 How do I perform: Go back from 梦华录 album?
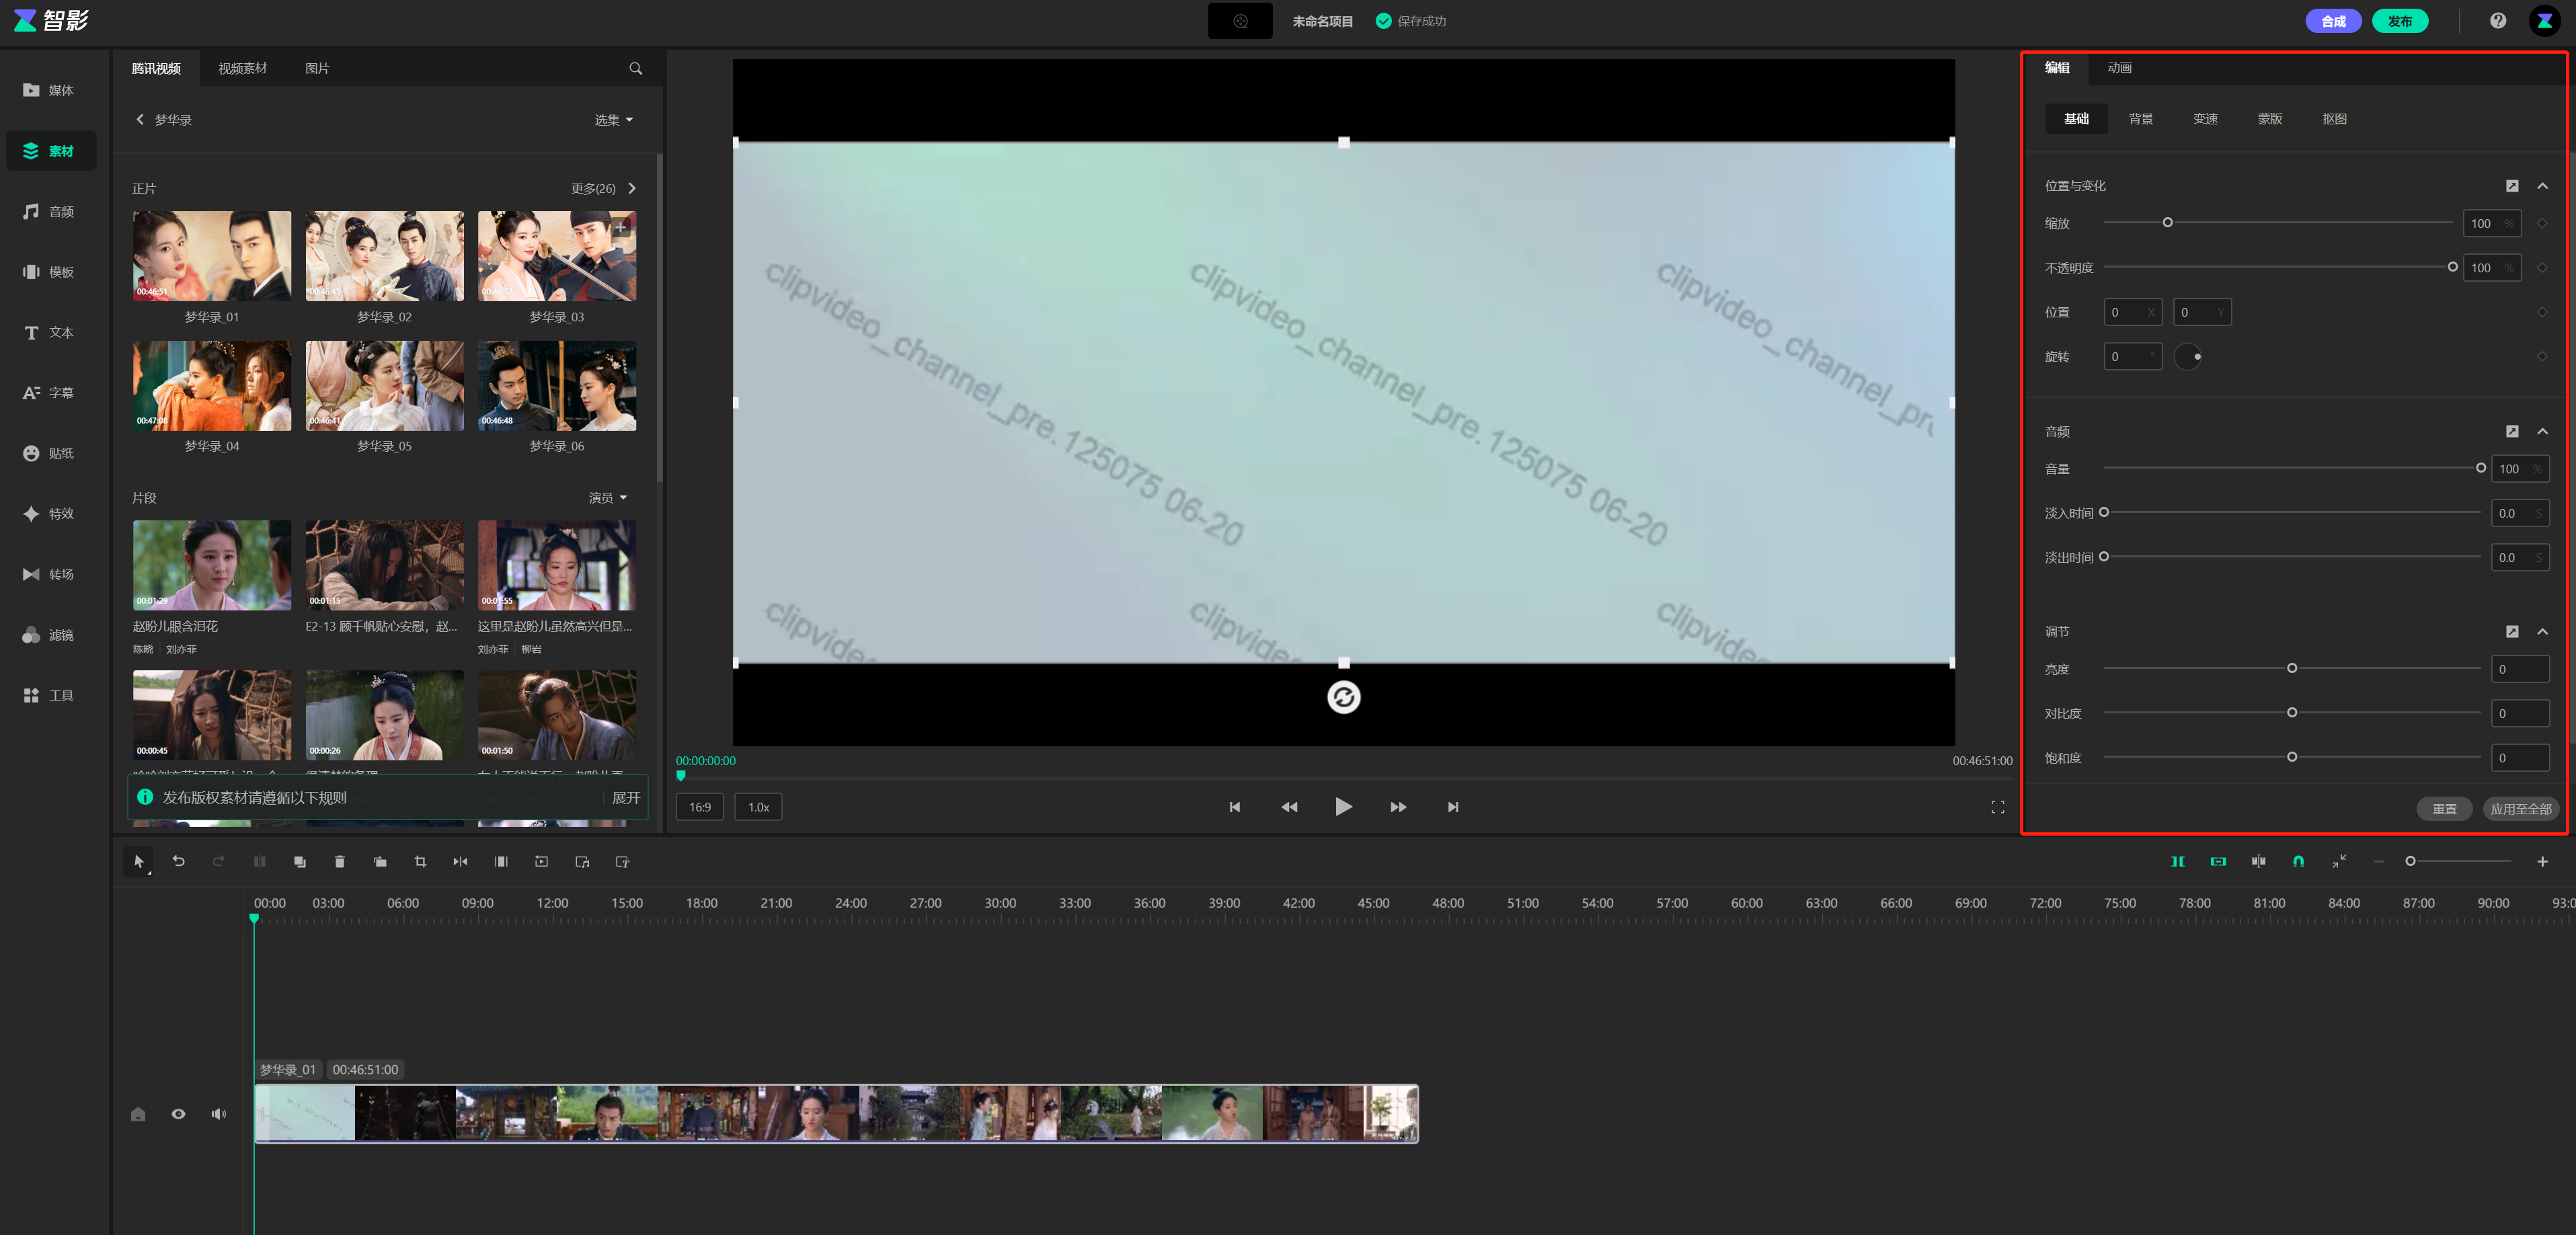coord(140,119)
